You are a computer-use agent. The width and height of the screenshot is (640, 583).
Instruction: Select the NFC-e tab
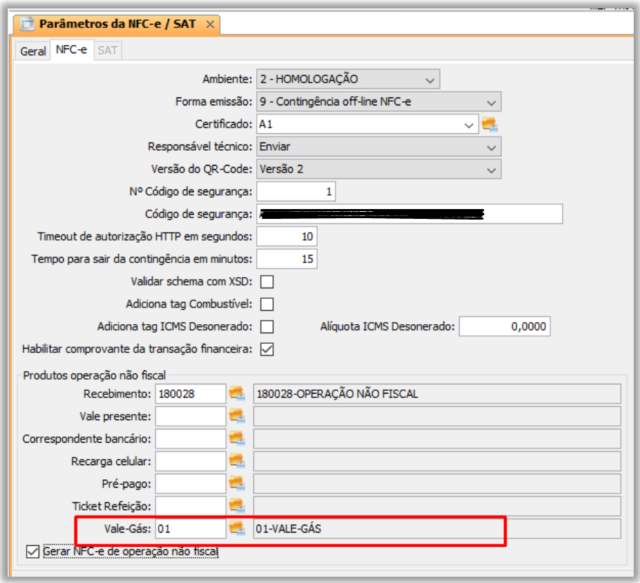71,51
